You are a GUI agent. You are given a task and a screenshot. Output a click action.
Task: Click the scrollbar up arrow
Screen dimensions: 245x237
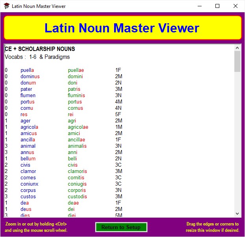coord(237,48)
